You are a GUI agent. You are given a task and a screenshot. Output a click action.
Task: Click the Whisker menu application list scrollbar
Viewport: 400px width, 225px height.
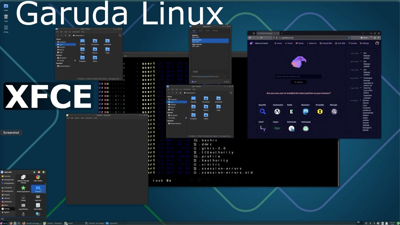(x=46, y=188)
